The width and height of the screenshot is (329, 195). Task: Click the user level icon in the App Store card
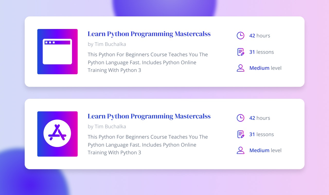(x=241, y=150)
